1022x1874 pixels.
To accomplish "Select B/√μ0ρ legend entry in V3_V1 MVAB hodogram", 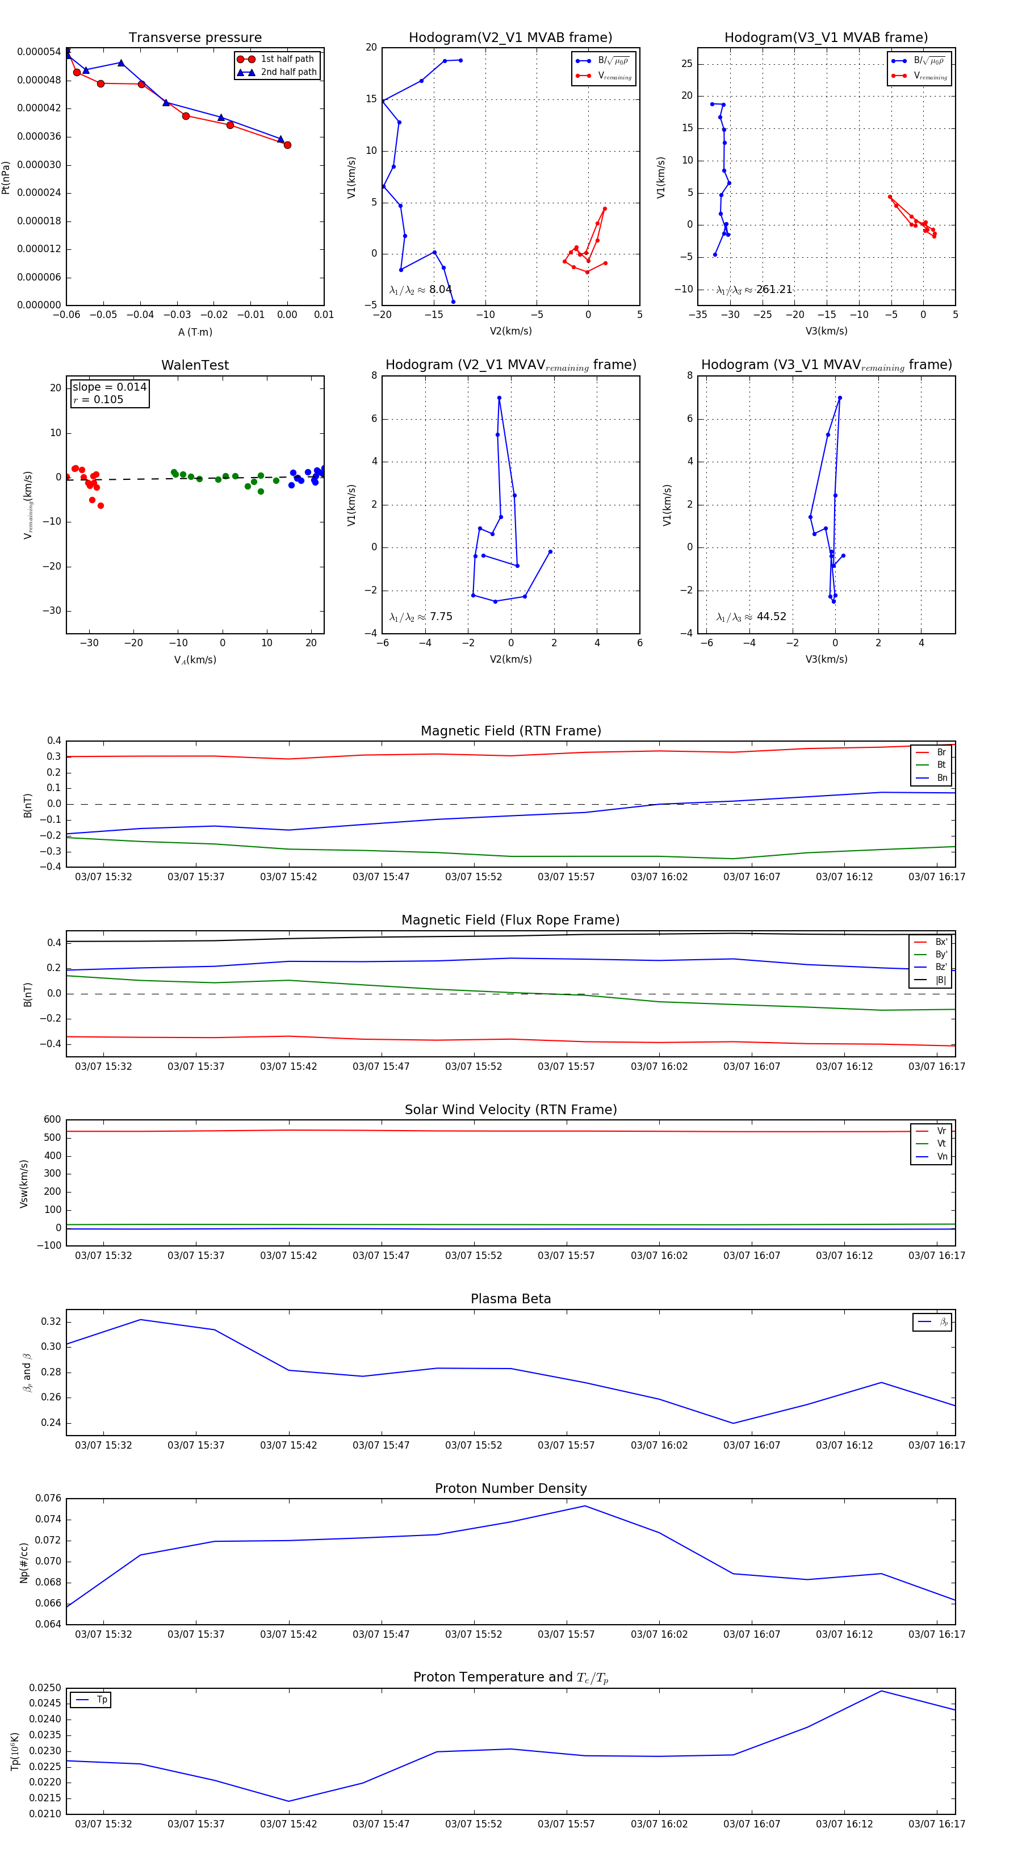I will tap(919, 61).
